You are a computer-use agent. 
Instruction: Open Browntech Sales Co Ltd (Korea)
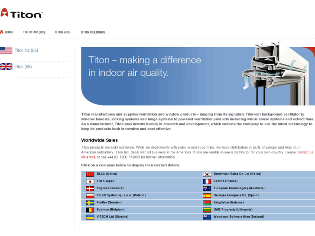[237, 174]
